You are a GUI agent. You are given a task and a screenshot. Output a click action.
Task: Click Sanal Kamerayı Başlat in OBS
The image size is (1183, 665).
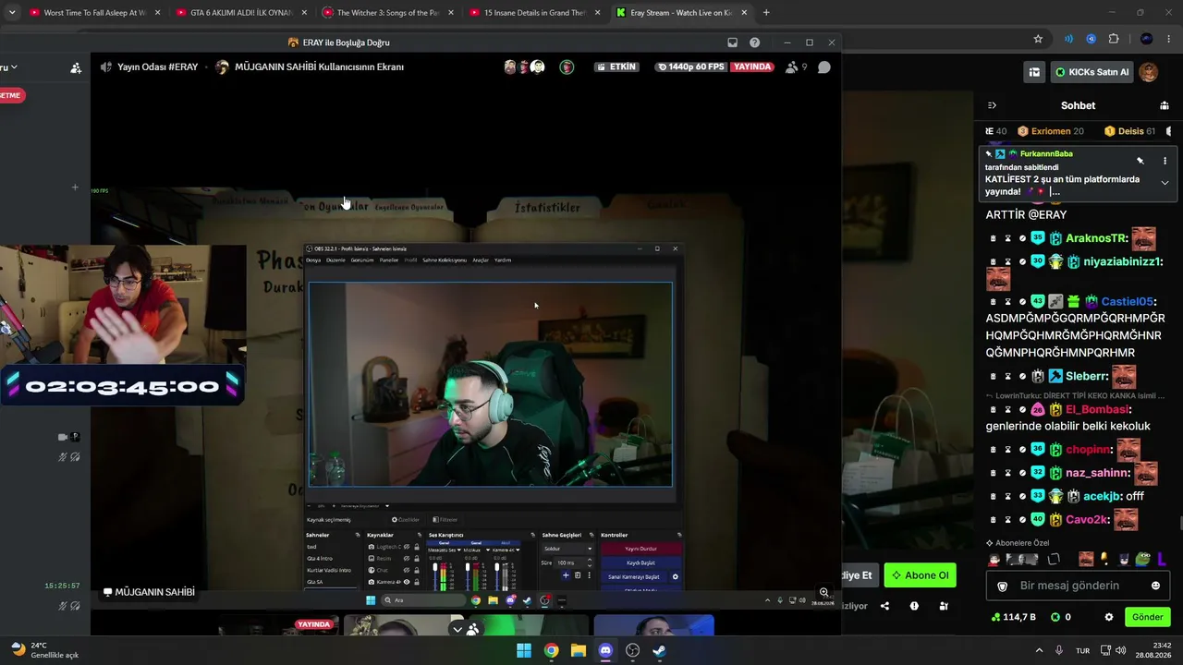pos(634,576)
